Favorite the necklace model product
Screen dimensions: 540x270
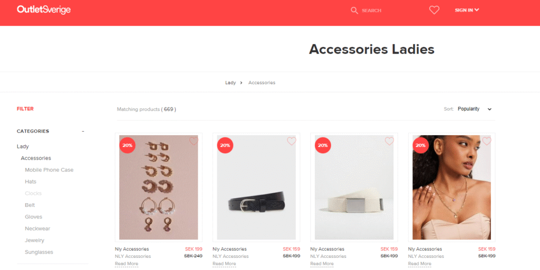(x=487, y=141)
